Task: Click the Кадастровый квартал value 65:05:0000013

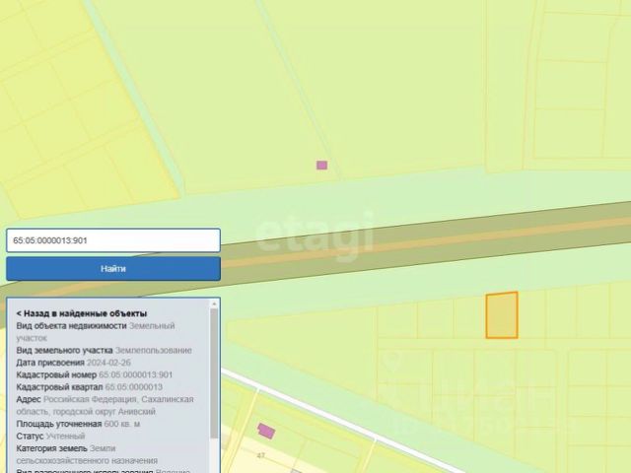Action: tap(134, 387)
